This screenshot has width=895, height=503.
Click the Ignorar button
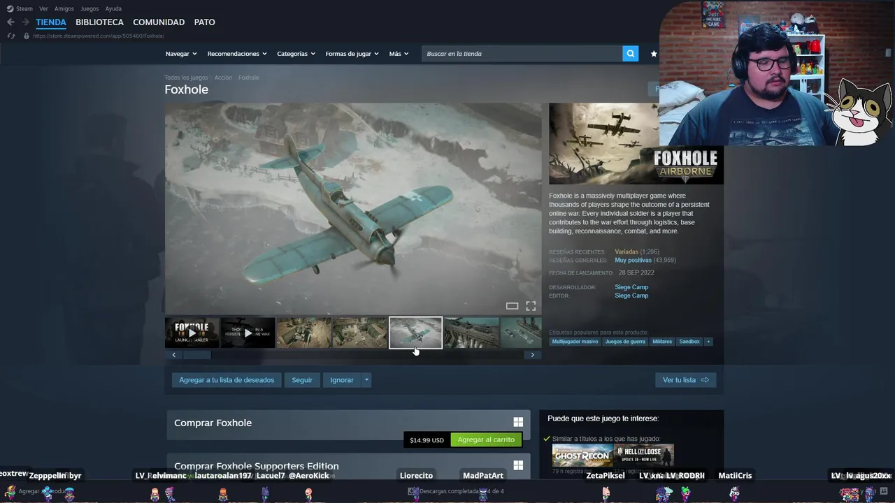(x=342, y=380)
